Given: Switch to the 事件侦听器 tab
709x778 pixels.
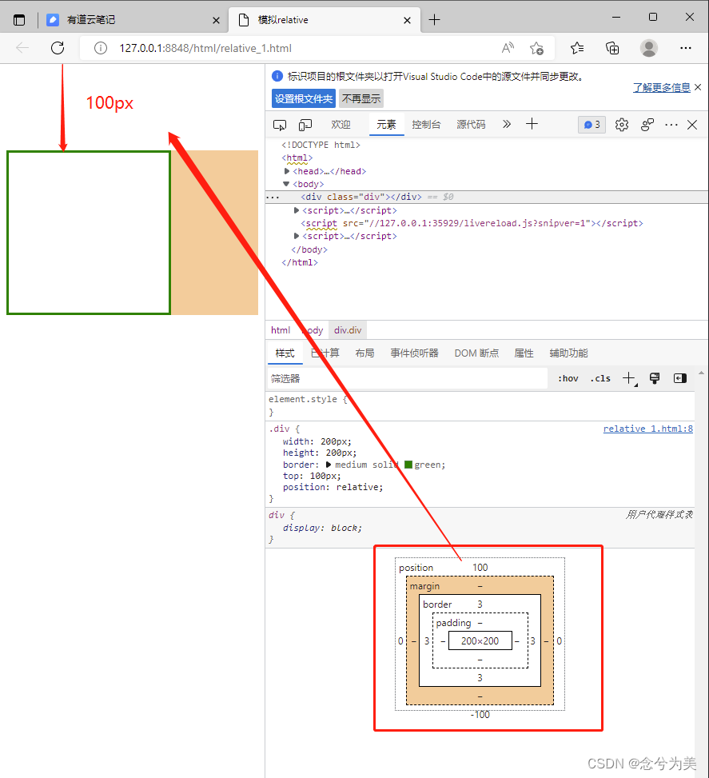Looking at the screenshot, I should [x=414, y=353].
